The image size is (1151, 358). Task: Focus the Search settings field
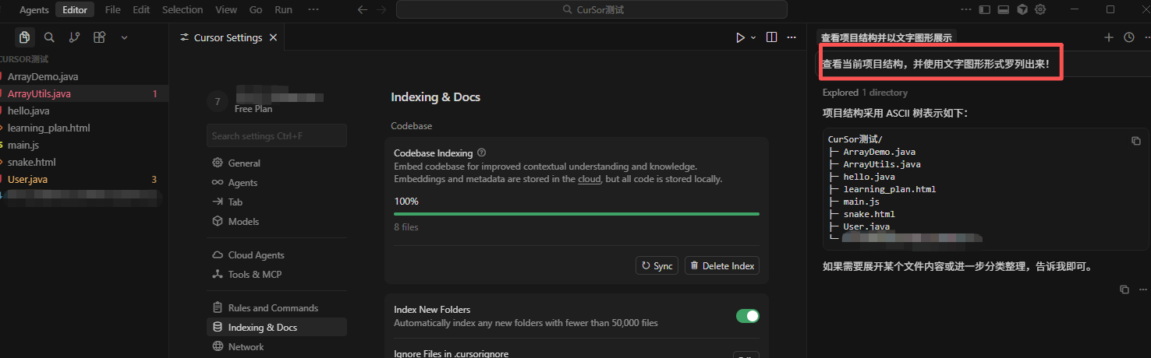[x=277, y=135]
